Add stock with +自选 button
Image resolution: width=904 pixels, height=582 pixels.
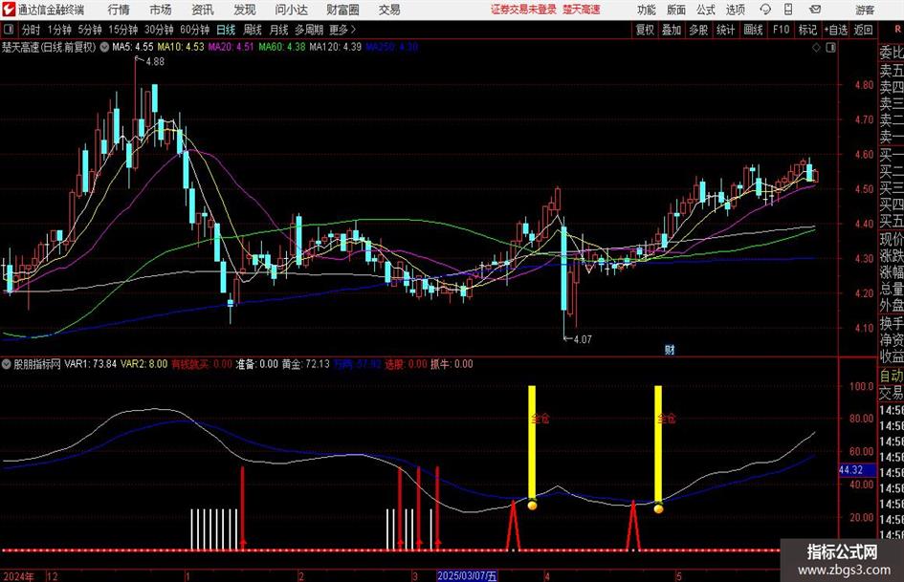[835, 30]
